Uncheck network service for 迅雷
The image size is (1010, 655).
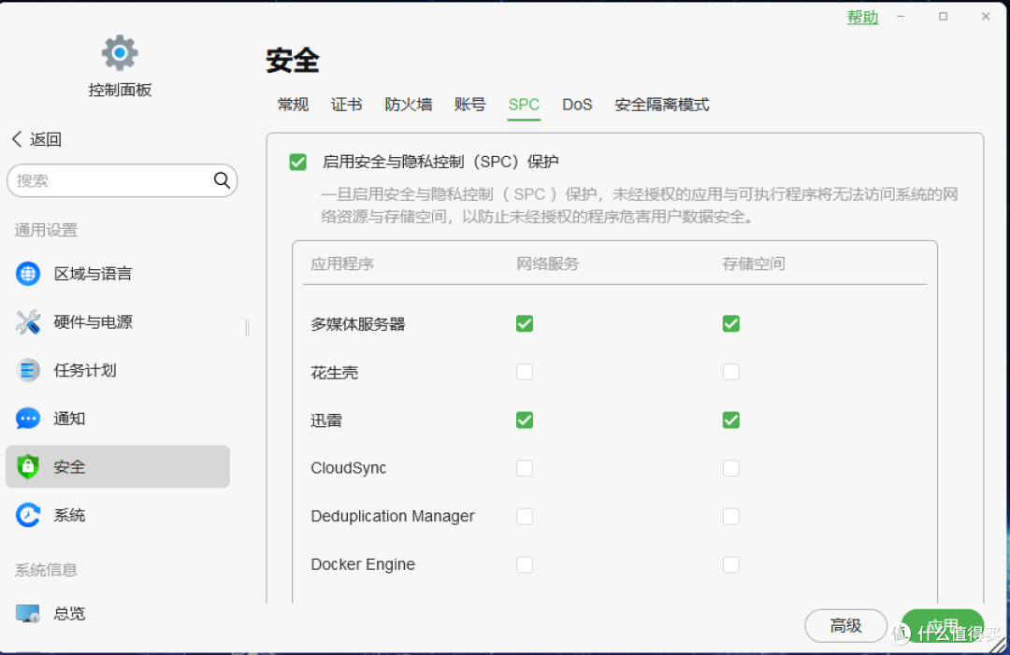525,420
